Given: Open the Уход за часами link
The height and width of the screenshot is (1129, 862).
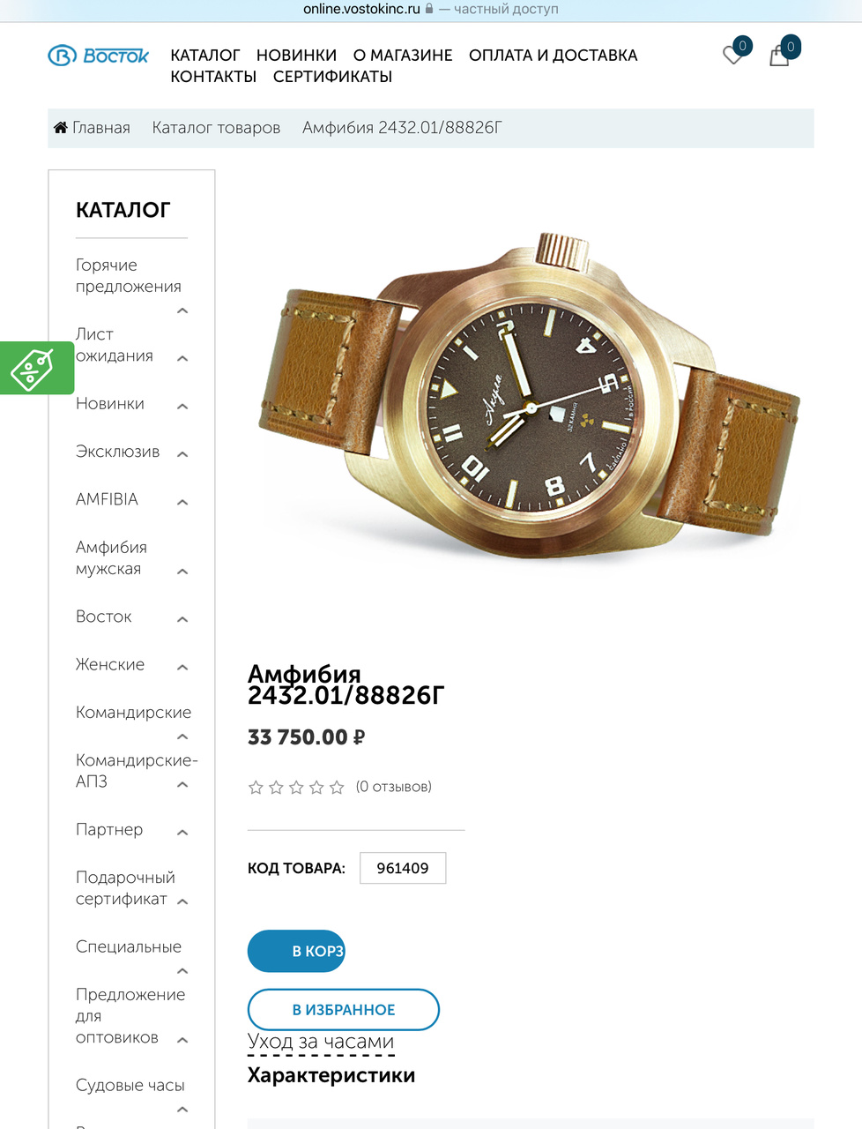Looking at the screenshot, I should [x=321, y=1042].
